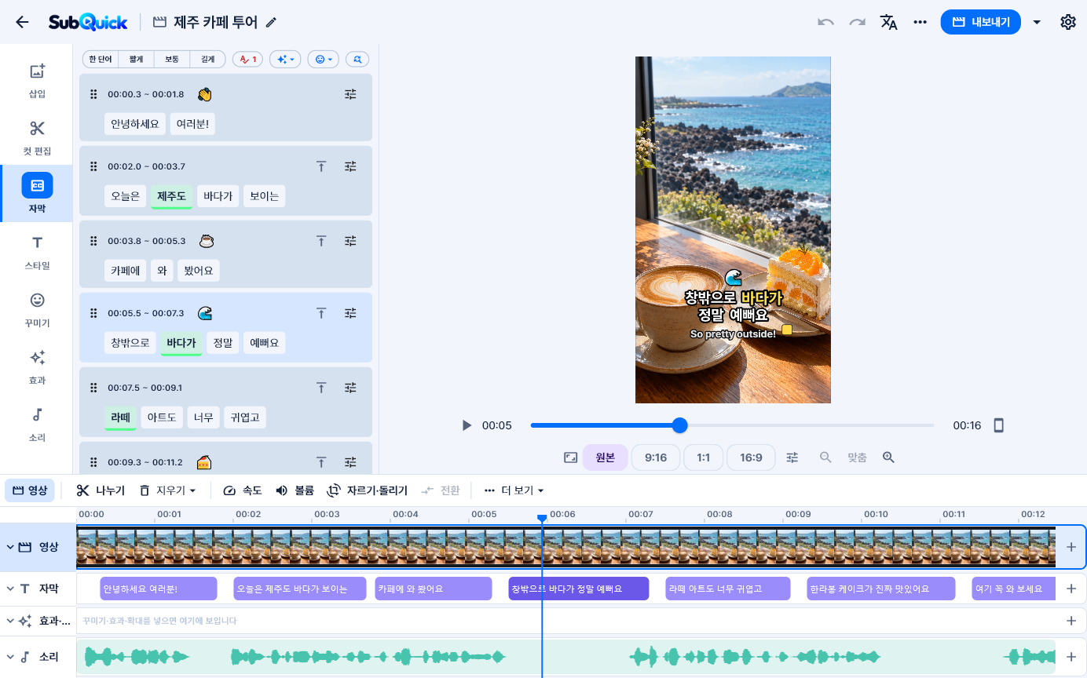Select the 1:1 aspect ratio
Viewport: 1087px width, 678px height.
coord(704,457)
